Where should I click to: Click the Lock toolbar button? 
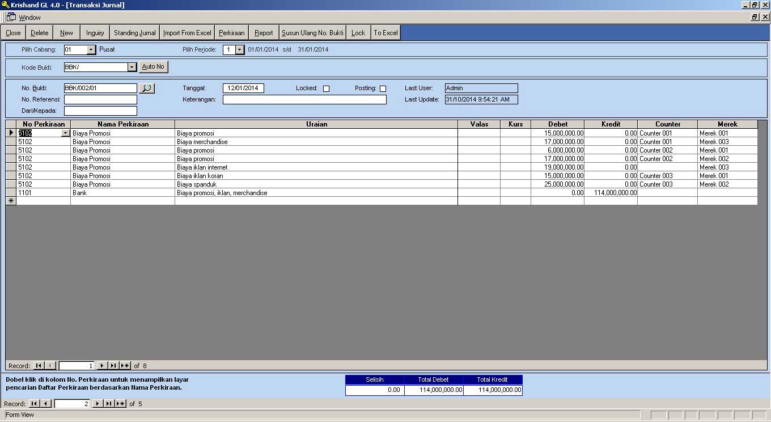(358, 33)
